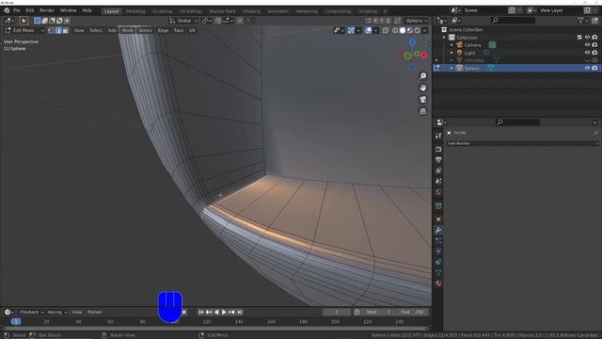This screenshot has height=339, width=602.
Task: Toggle Collection exclude from view layer checkbox
Action: click(x=579, y=38)
